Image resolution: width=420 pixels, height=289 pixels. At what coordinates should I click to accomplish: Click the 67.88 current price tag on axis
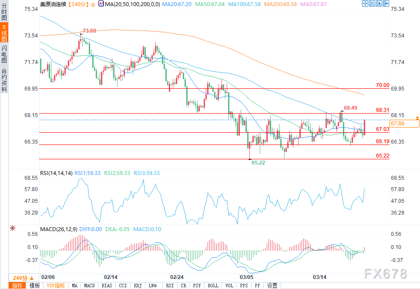(x=398, y=124)
